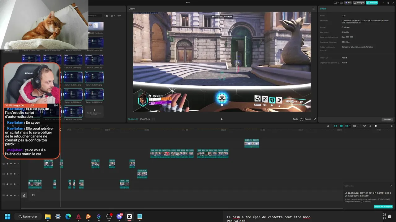Click the cover edit pencil on main track
Screen dimensions: 396x222
tap(24, 195)
